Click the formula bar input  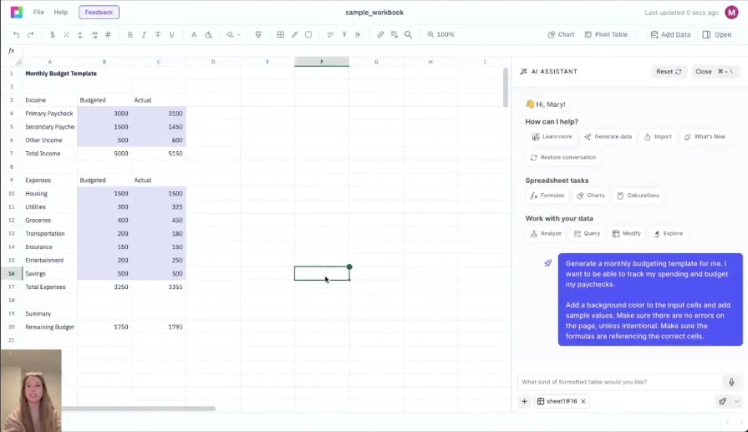(x=382, y=50)
